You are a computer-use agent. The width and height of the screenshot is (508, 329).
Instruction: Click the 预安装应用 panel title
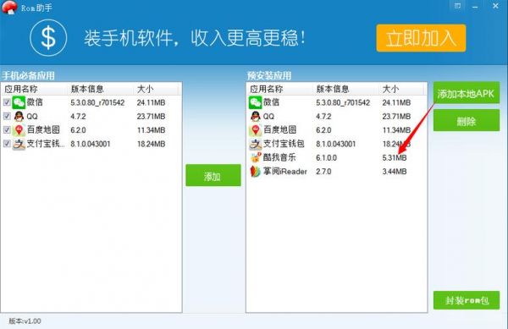[269, 76]
